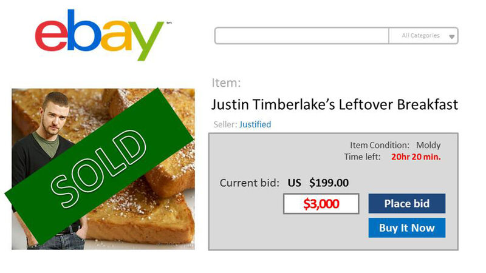The height and width of the screenshot is (273, 486).
Task: Click the eBay logo
Action: pos(99,35)
